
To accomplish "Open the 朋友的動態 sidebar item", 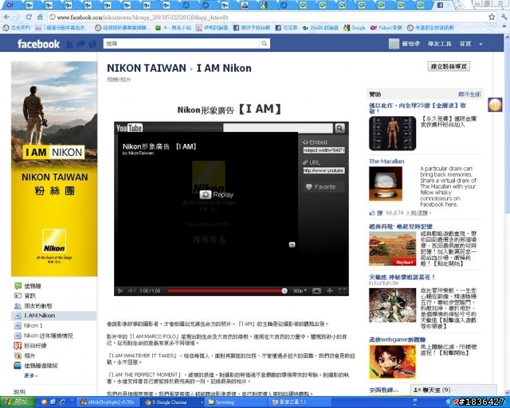I will (38, 305).
